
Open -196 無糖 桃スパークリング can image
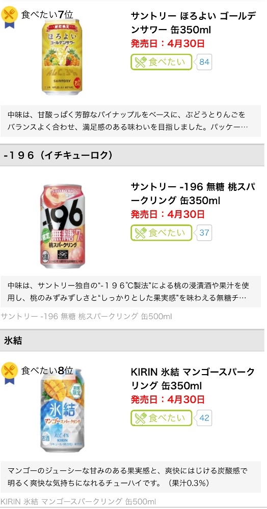point(62,227)
